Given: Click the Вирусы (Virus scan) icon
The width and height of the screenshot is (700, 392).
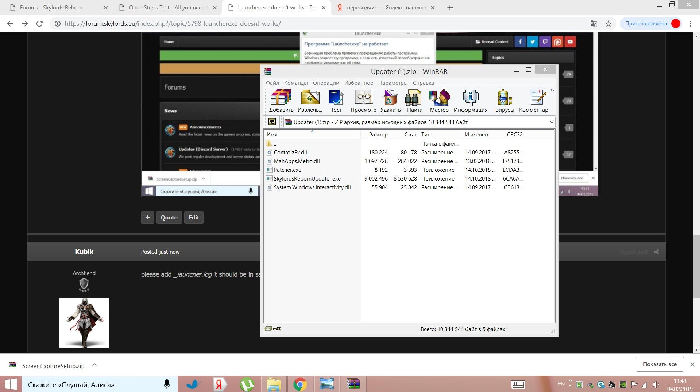Looking at the screenshot, I should click(x=504, y=101).
